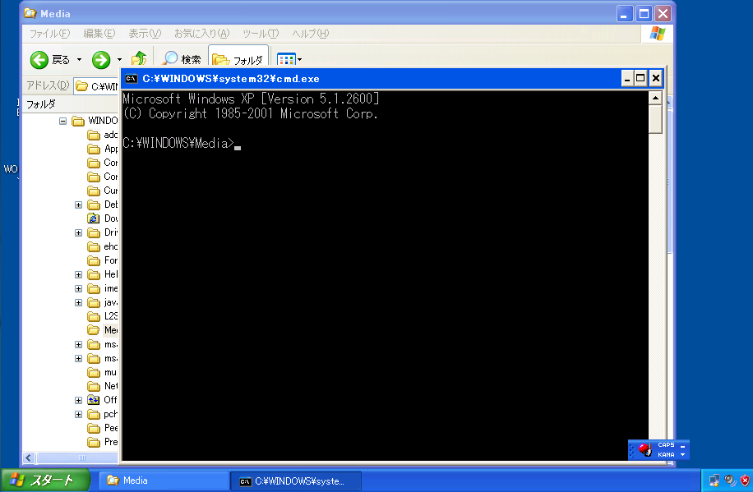Click the command prompt text area

click(386, 276)
